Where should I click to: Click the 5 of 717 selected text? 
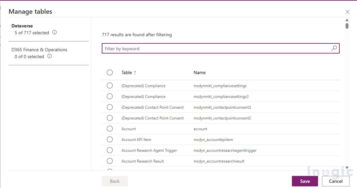tap(32, 33)
